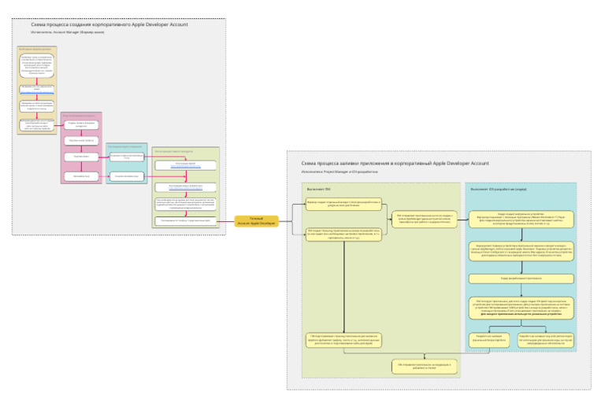Select the yellow 'Готовый Account Apple Developer' node
The image size is (605, 410).
tap(257, 221)
